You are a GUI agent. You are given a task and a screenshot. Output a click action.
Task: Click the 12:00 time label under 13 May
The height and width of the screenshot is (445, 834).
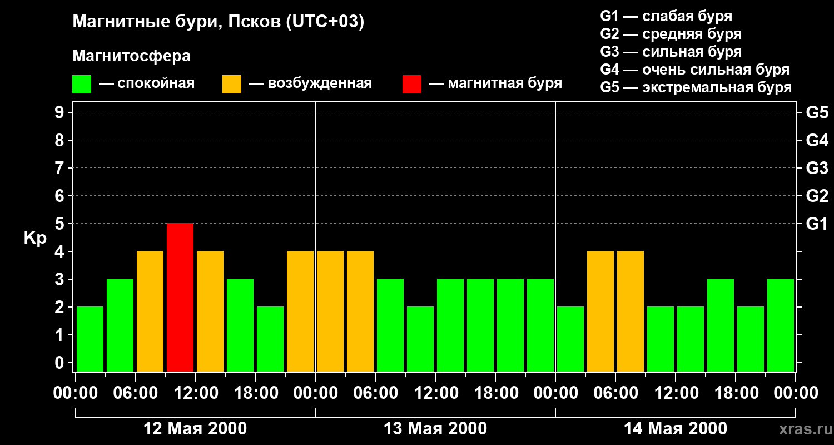(435, 393)
